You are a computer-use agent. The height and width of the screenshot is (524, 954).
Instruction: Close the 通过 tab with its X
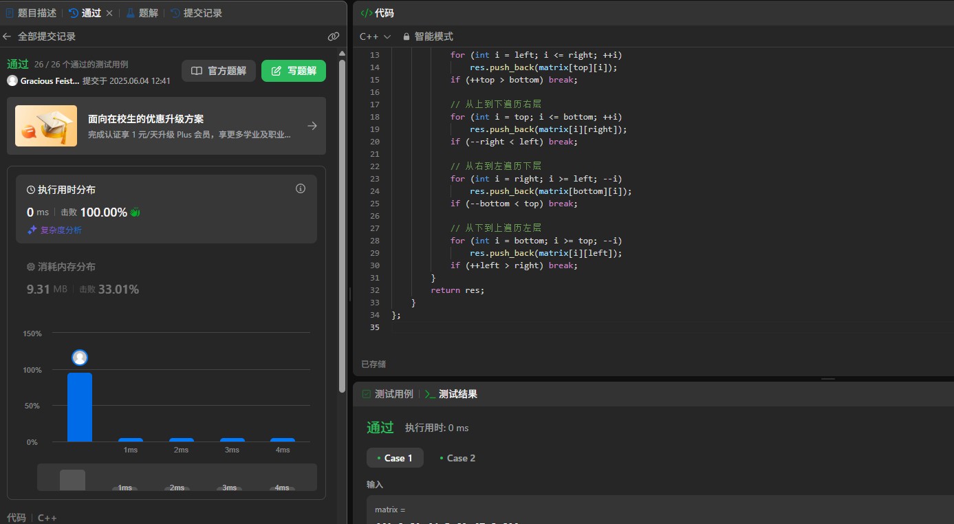coord(109,13)
